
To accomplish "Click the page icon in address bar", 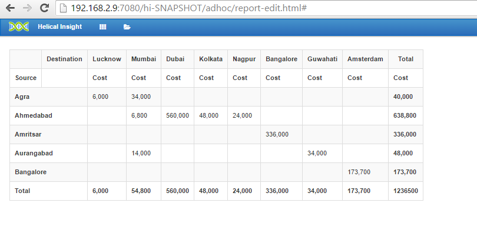I will 63,8.
